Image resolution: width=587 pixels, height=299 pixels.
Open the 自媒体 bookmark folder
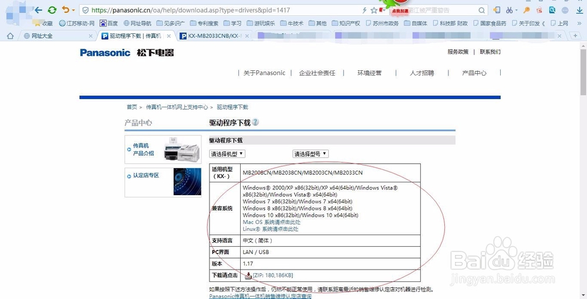(x=416, y=23)
